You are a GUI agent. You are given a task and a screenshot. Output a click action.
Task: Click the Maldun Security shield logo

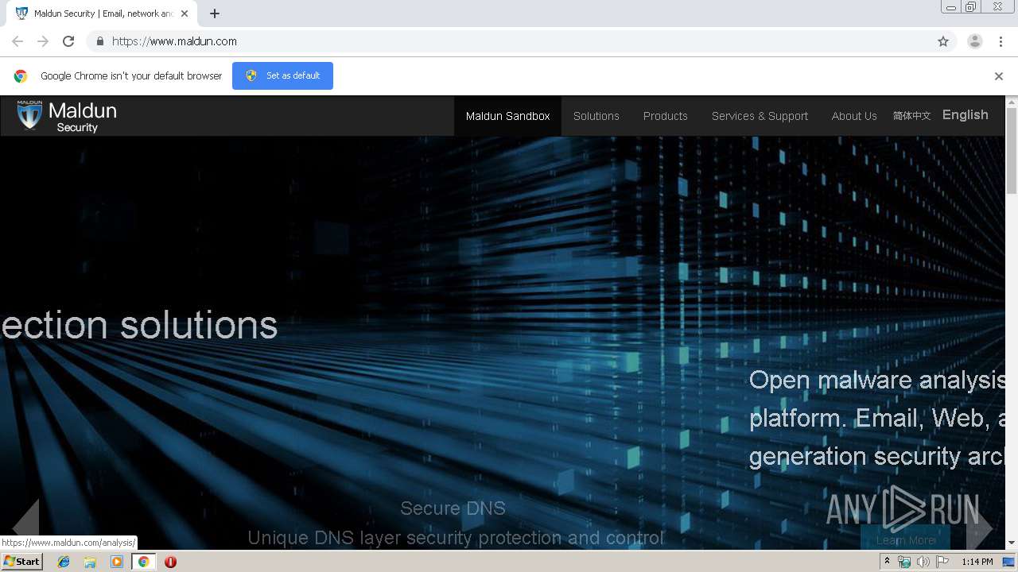(29, 115)
